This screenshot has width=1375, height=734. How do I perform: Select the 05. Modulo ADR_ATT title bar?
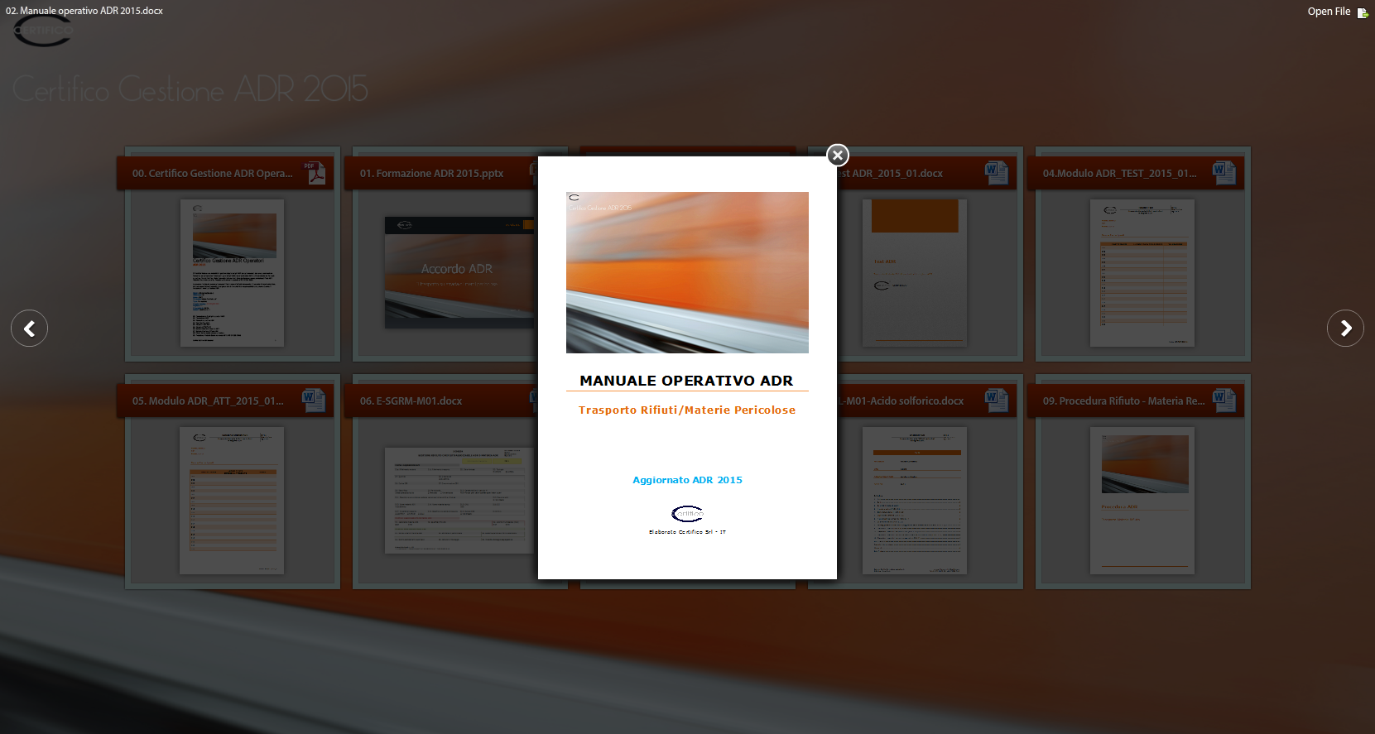point(207,401)
